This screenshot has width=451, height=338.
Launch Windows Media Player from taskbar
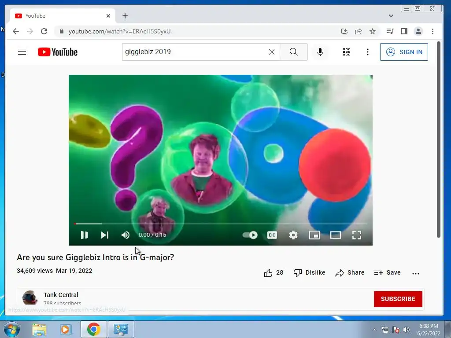click(66, 329)
